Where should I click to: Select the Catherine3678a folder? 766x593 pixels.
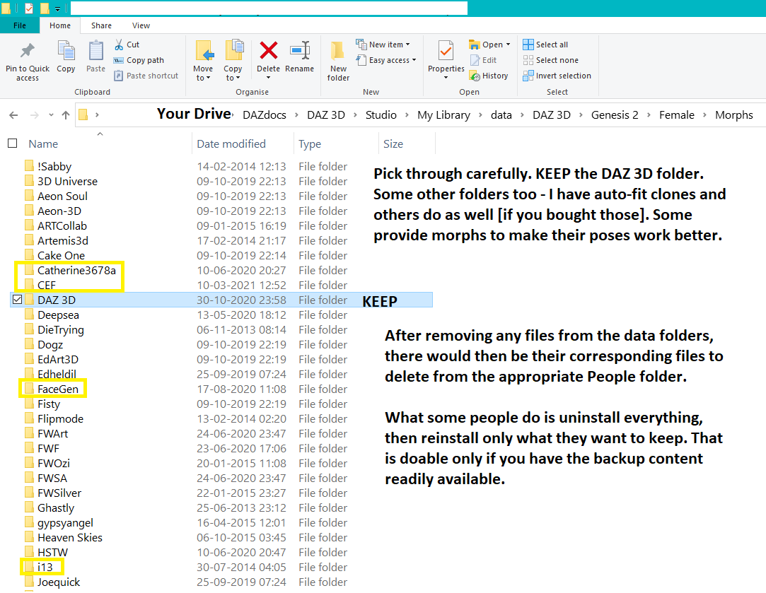click(x=76, y=270)
